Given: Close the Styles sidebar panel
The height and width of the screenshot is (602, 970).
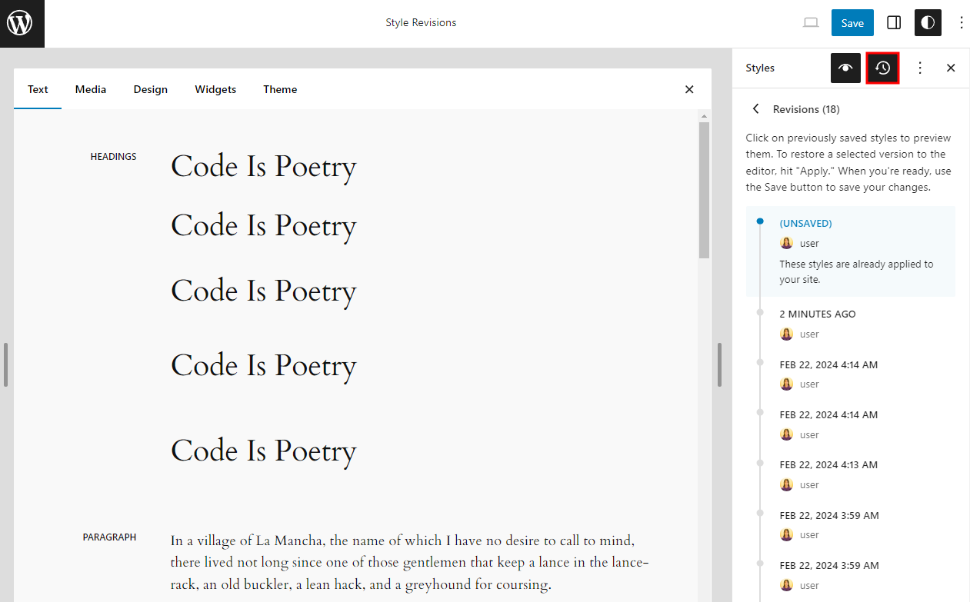Looking at the screenshot, I should tap(951, 68).
